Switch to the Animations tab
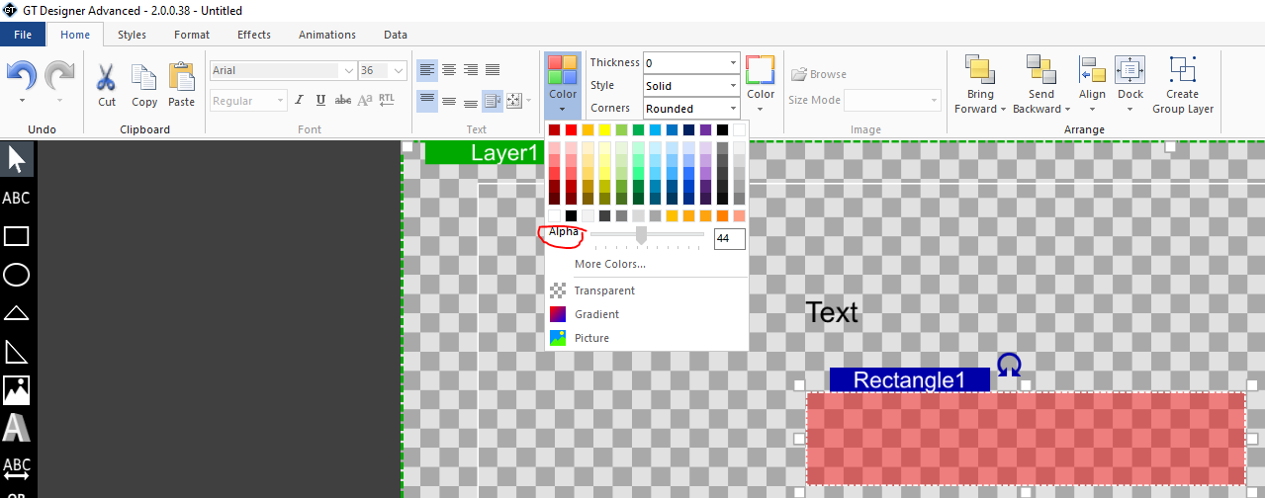Screen dimensions: 1265x498 326,35
